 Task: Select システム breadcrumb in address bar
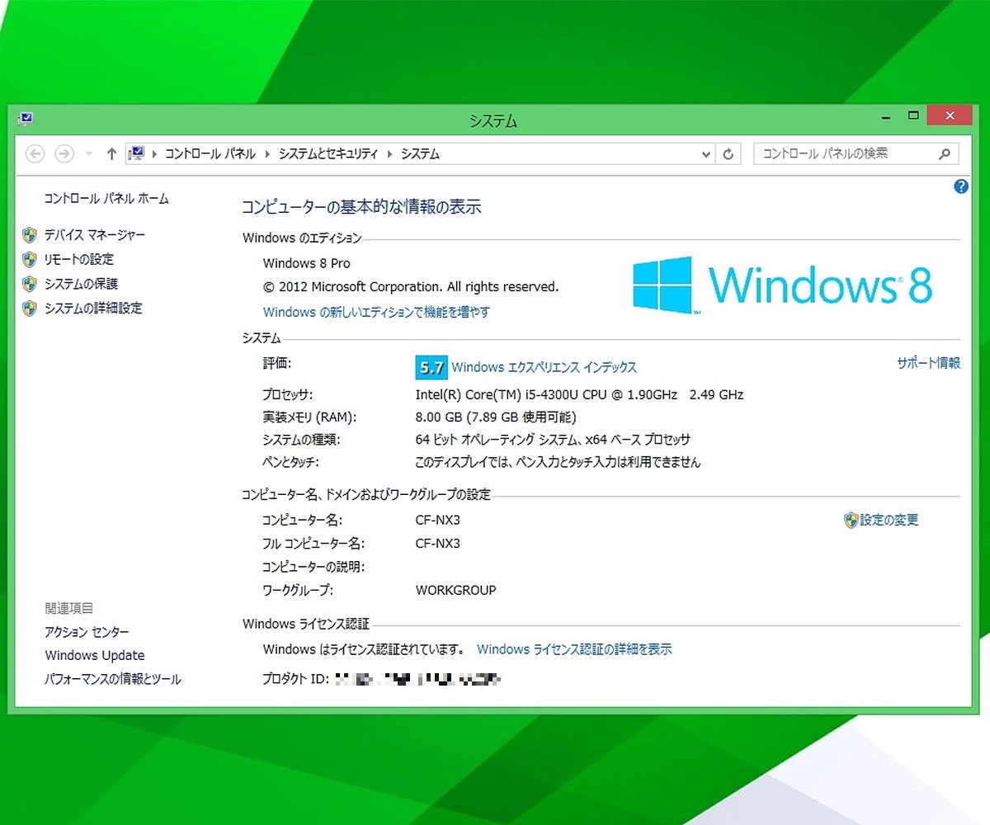[x=421, y=154]
